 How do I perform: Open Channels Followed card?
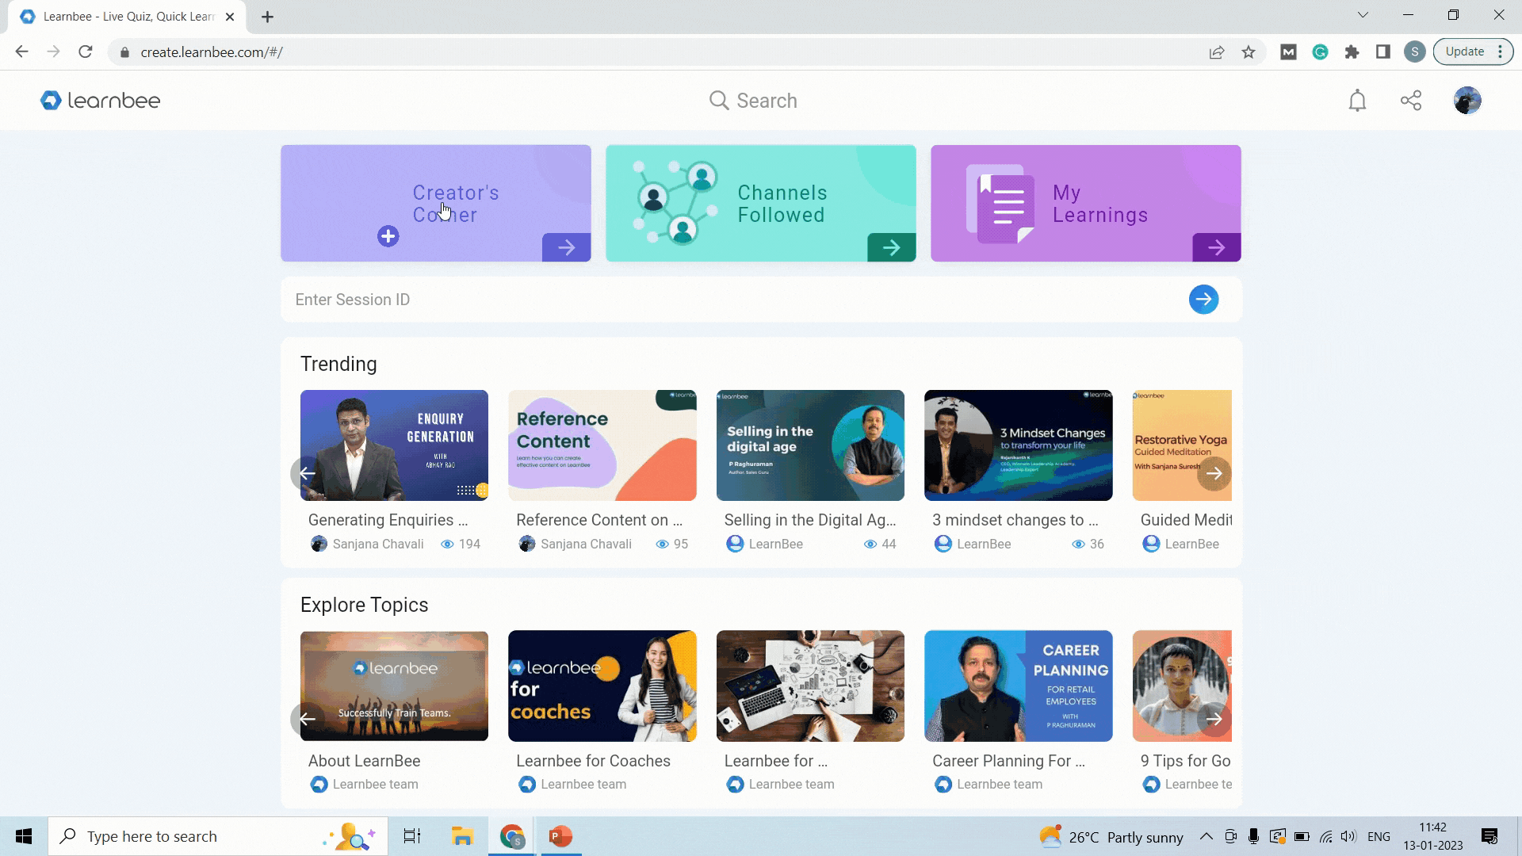tap(760, 203)
